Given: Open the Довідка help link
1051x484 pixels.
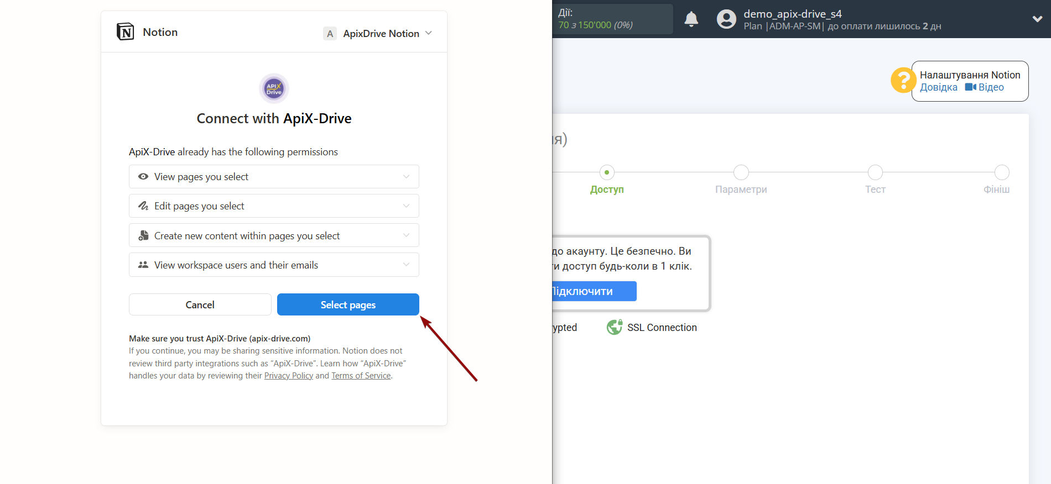Looking at the screenshot, I should (939, 87).
